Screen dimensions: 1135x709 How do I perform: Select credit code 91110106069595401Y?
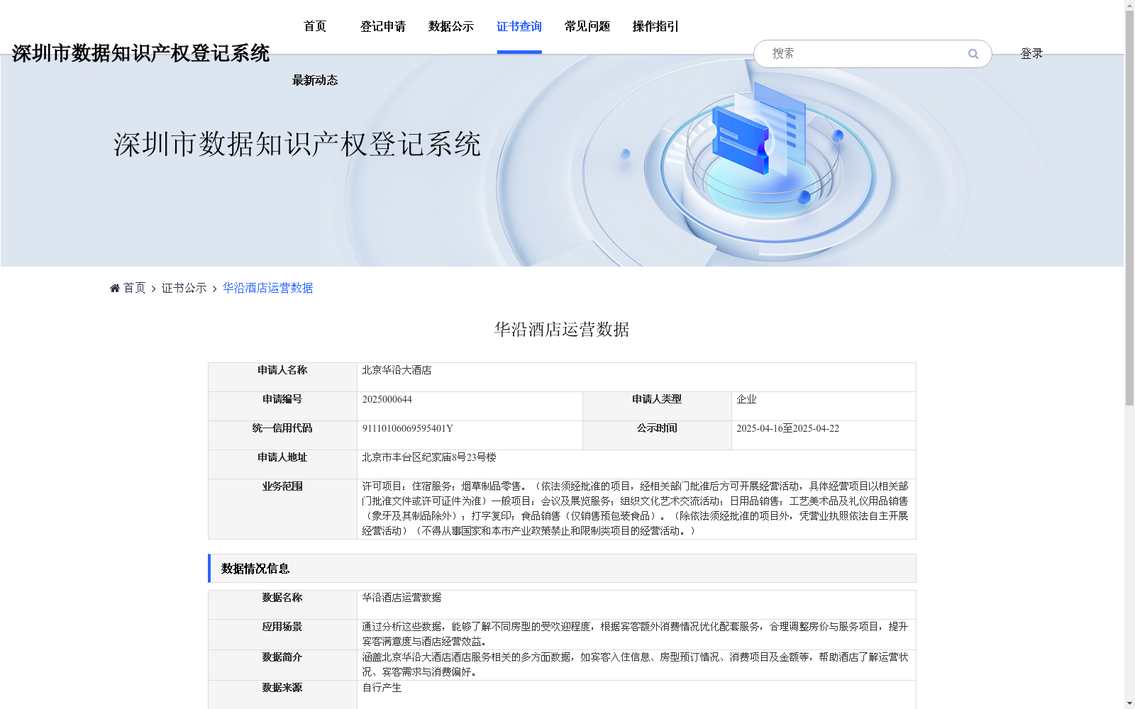click(x=407, y=428)
